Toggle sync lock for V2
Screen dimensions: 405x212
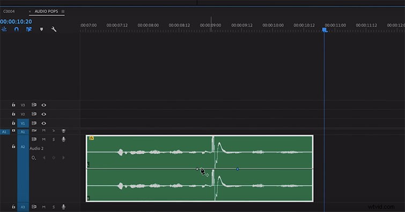34,113
